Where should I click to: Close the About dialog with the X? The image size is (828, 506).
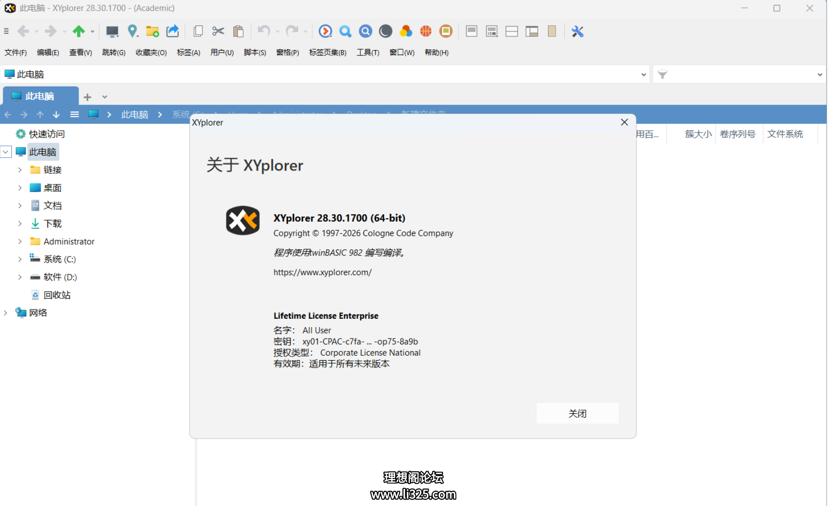(x=624, y=122)
